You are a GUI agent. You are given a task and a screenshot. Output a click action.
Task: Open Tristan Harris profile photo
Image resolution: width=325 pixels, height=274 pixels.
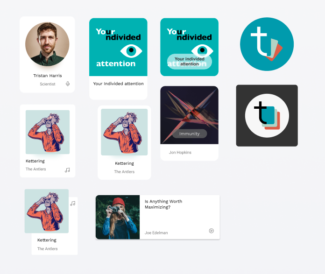pos(47,44)
